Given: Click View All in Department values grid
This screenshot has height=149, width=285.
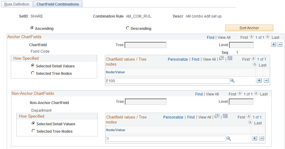Looking at the screenshot, I should 205,117.
